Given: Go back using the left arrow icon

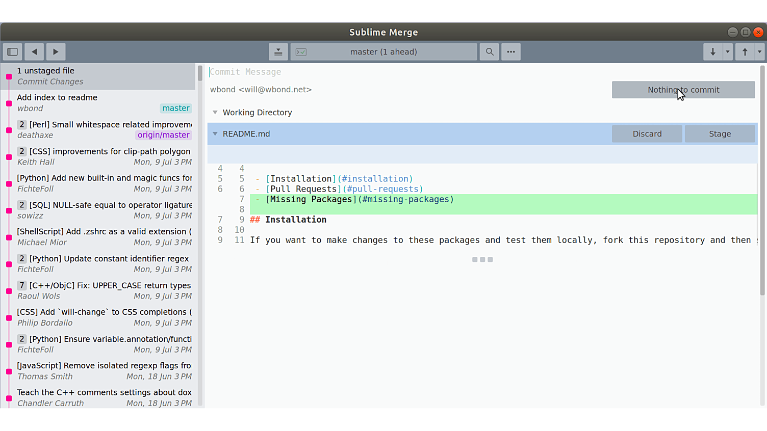Looking at the screenshot, I should [34, 51].
